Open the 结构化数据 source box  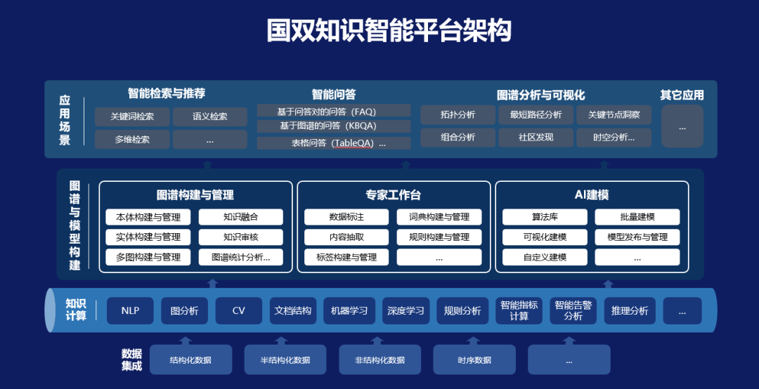pos(190,360)
